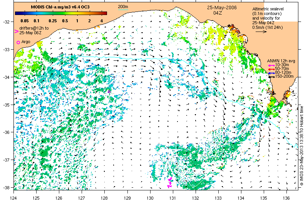Screen dimensions: 308x200
Task: Click the '04Z' time label under the date
Action: point(218,13)
